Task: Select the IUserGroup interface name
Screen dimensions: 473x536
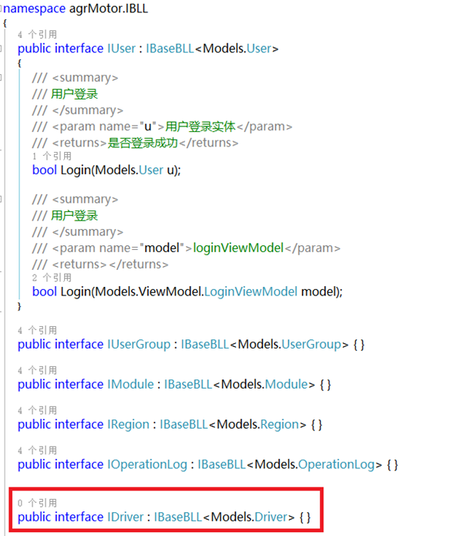Action: [139, 344]
